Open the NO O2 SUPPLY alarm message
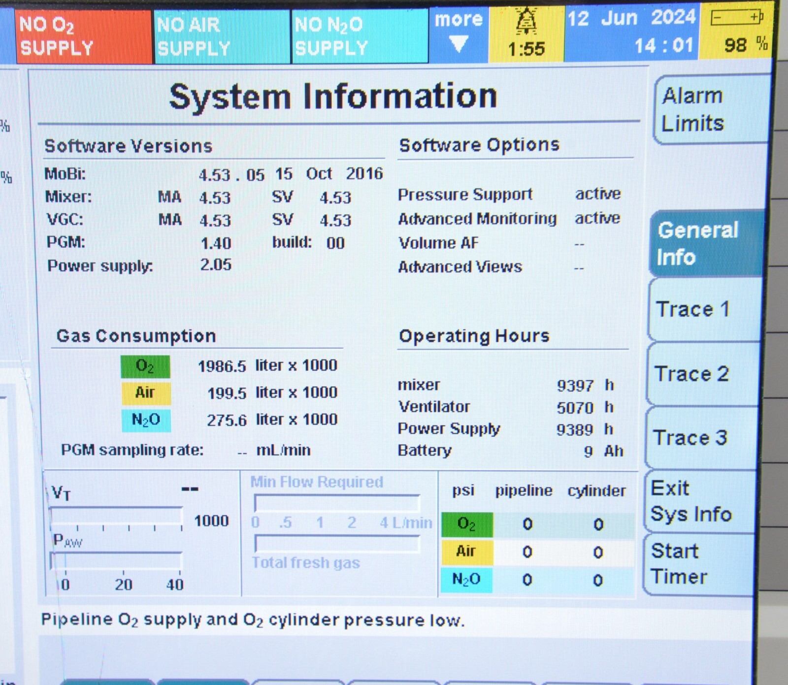788x685 pixels. pos(84,36)
